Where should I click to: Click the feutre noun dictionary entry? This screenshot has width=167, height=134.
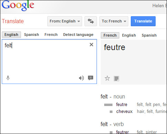point(121,105)
